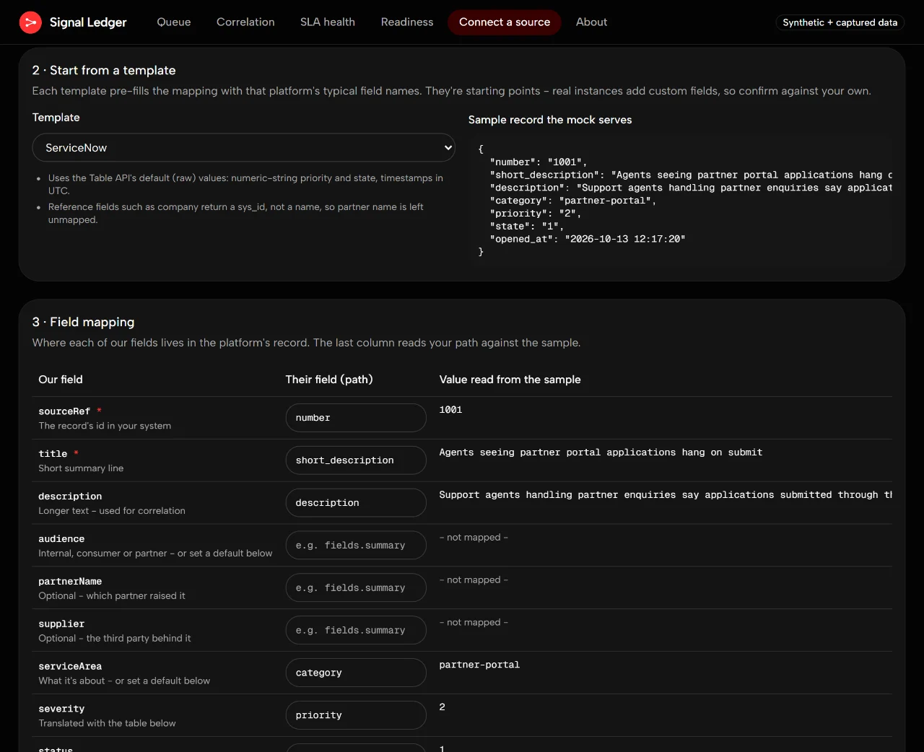
Task: Edit the title path field 'short_description'
Action: [x=356, y=460]
